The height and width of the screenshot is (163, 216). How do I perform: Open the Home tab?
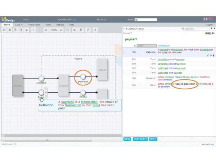7,25
